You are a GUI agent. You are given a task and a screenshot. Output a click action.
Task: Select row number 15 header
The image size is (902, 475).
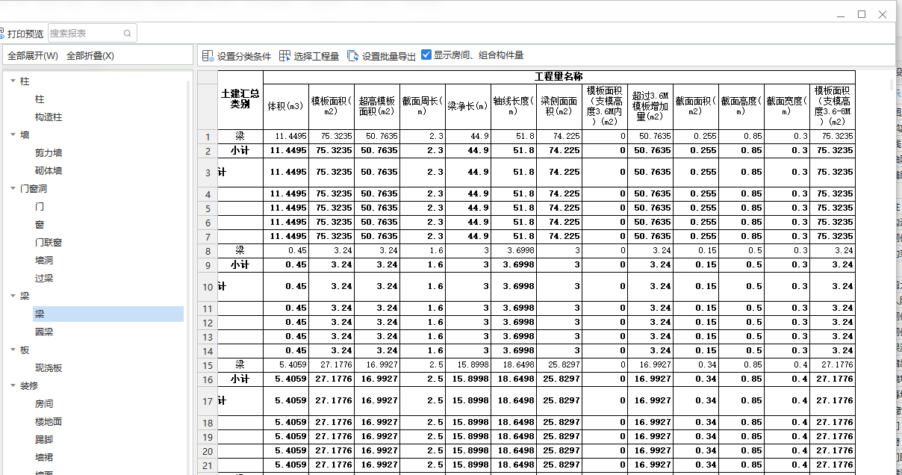point(208,365)
